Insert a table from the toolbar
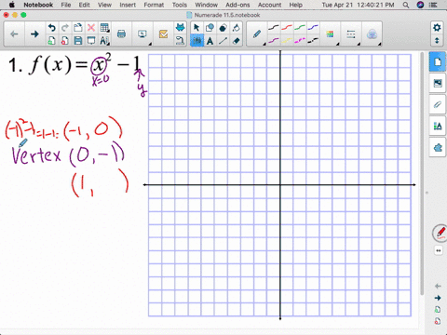Viewport: 447px width, 335px height. [104, 28]
